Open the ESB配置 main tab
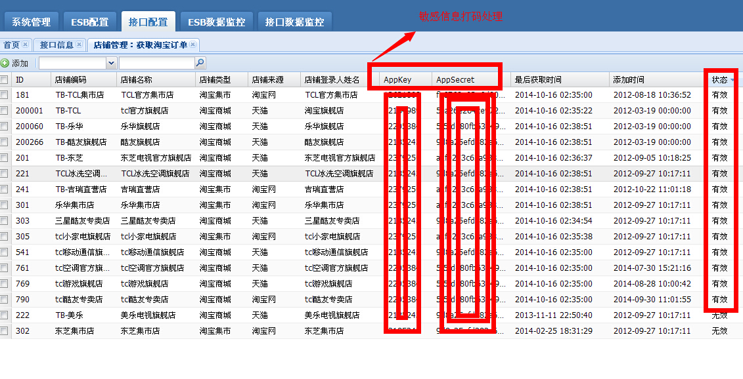This screenshot has width=743, height=379. (x=89, y=22)
